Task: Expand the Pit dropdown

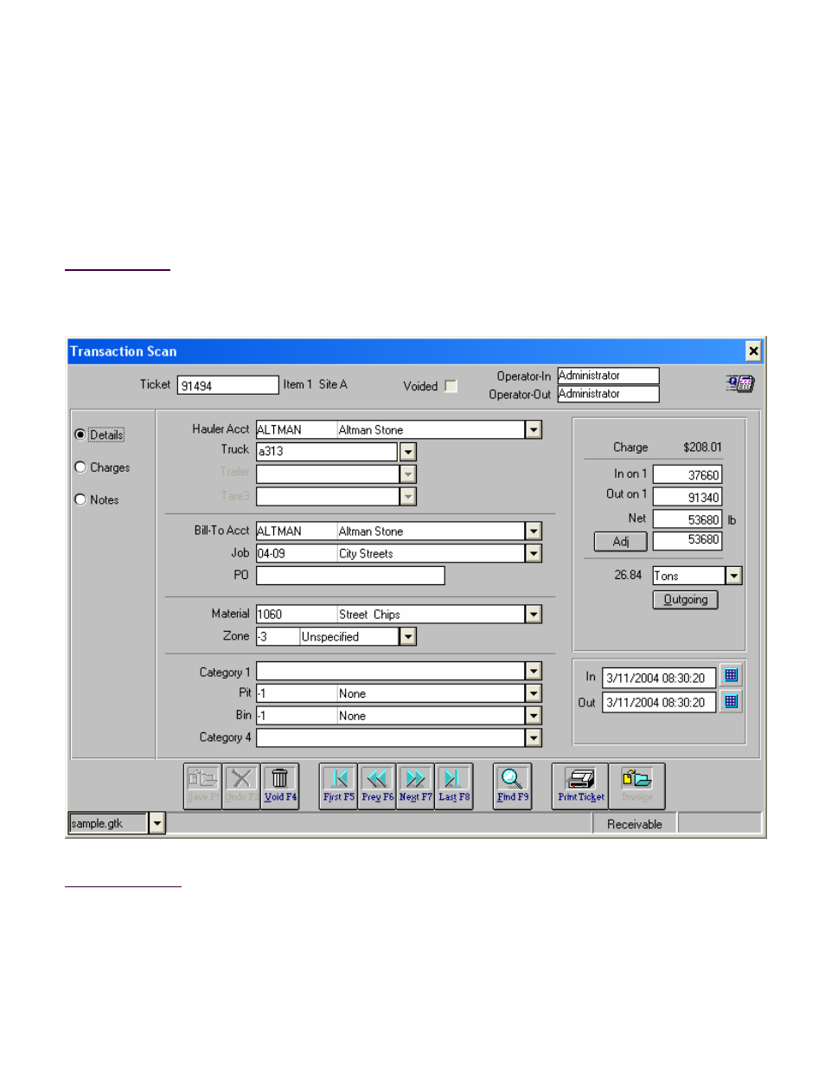Action: 534,693
